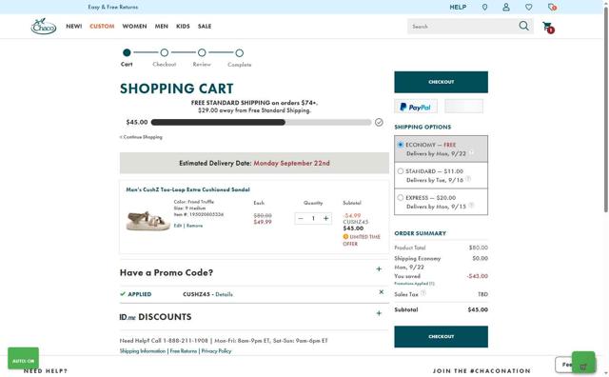Click Continue Shopping link
The width and height of the screenshot is (609, 377).
141,137
